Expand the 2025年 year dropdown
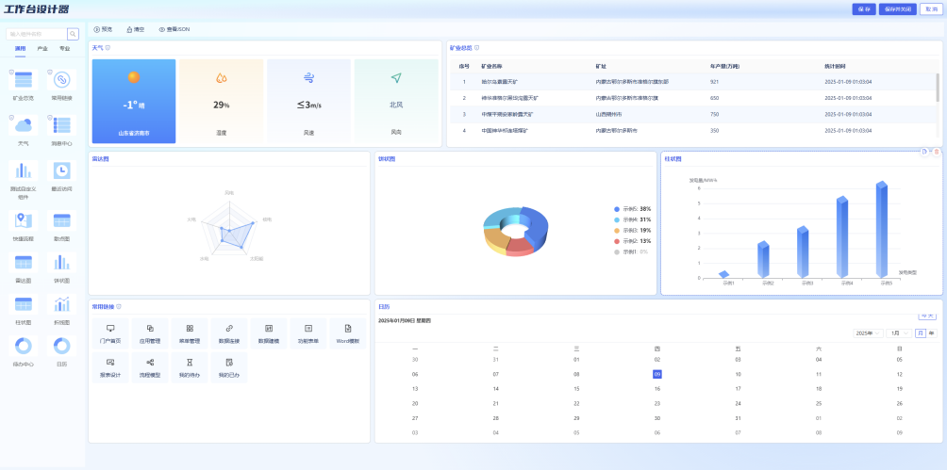Image resolution: width=947 pixels, height=470 pixels. pos(867,333)
